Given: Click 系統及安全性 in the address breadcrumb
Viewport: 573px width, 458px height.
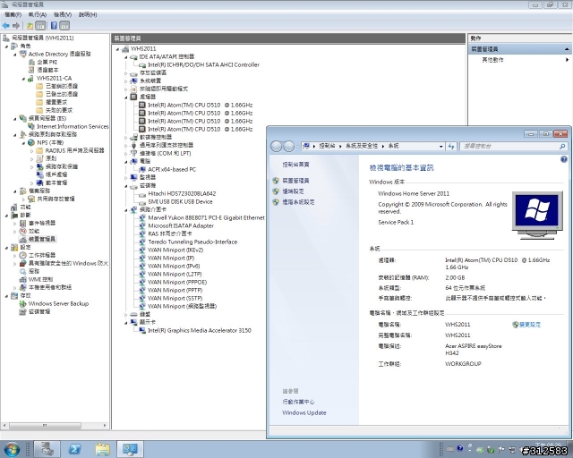Looking at the screenshot, I should [362, 146].
